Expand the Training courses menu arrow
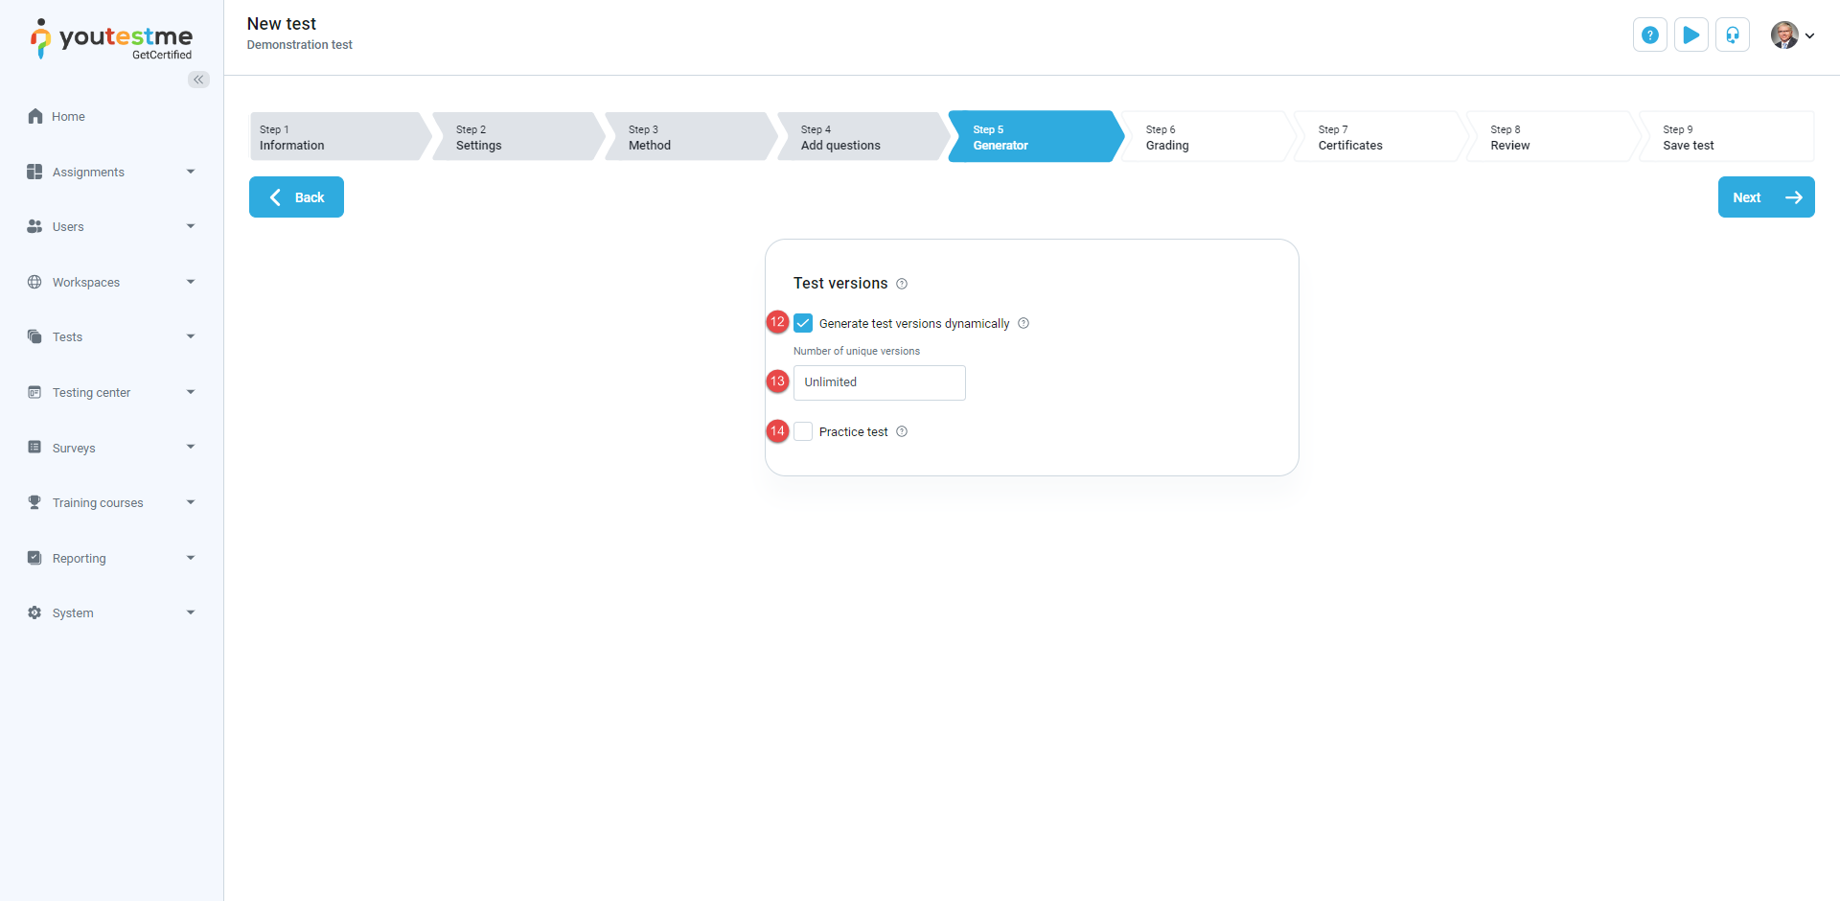 (191, 502)
